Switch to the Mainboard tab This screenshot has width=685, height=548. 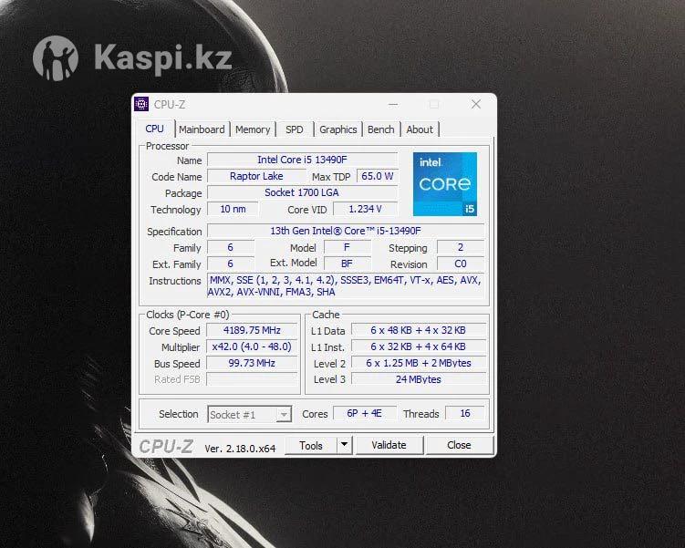[x=202, y=129]
